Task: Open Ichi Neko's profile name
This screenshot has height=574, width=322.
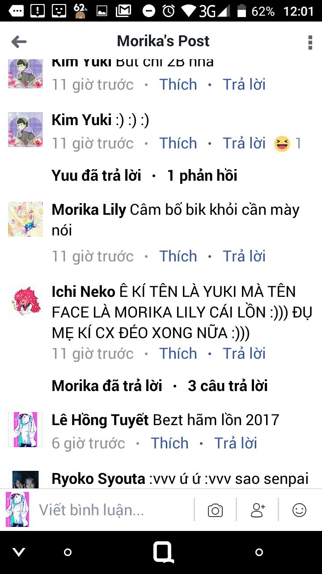Action: click(83, 292)
